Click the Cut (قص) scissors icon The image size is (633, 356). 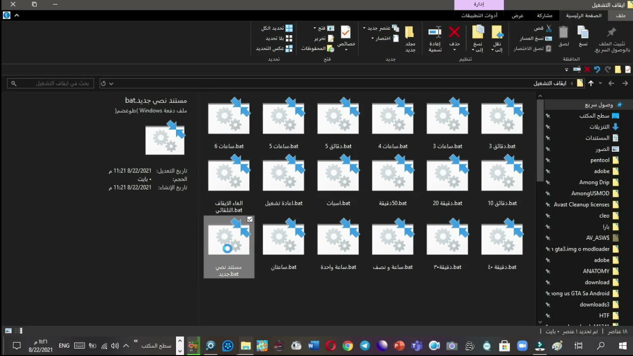point(548,28)
